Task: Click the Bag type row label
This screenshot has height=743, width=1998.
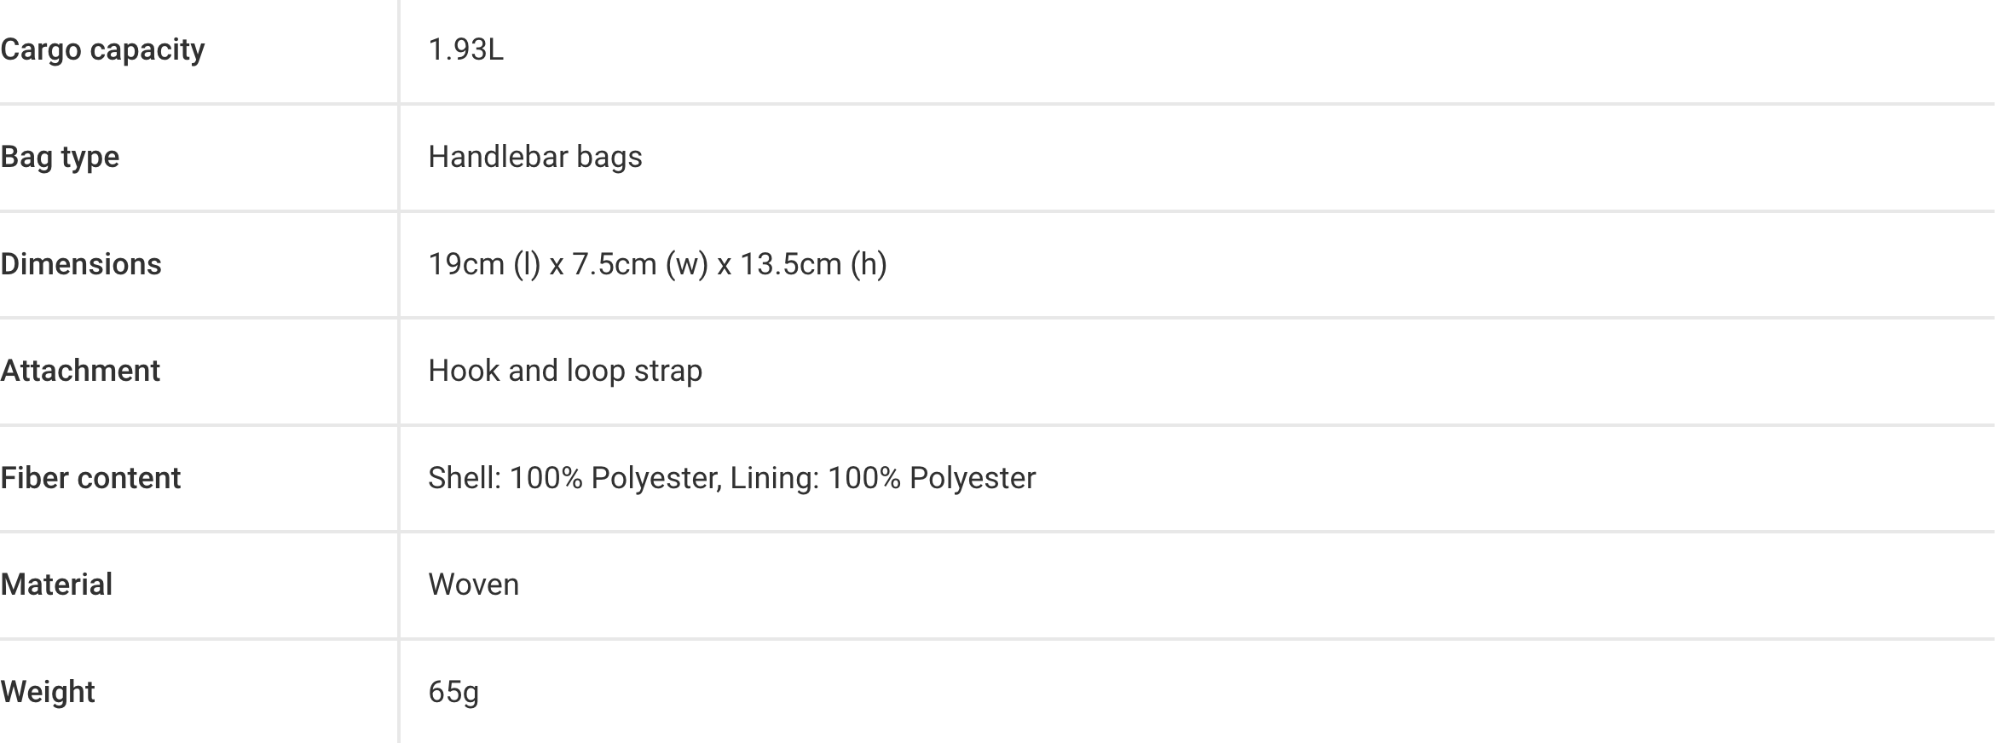Action: click(60, 158)
